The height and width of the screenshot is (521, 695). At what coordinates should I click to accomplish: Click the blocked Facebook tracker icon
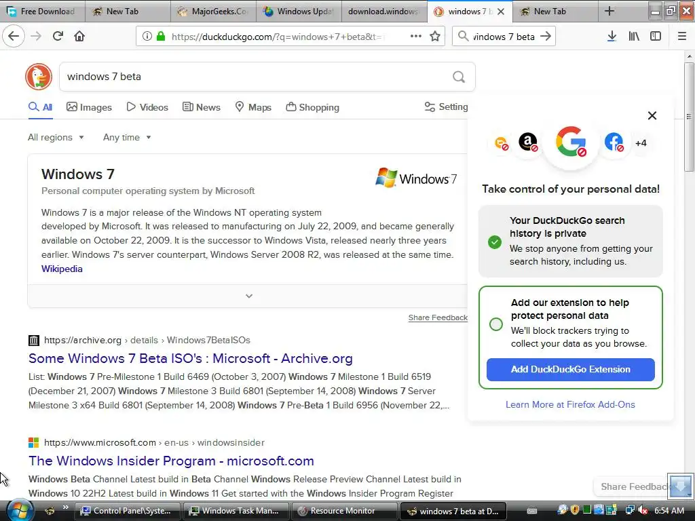click(x=614, y=142)
